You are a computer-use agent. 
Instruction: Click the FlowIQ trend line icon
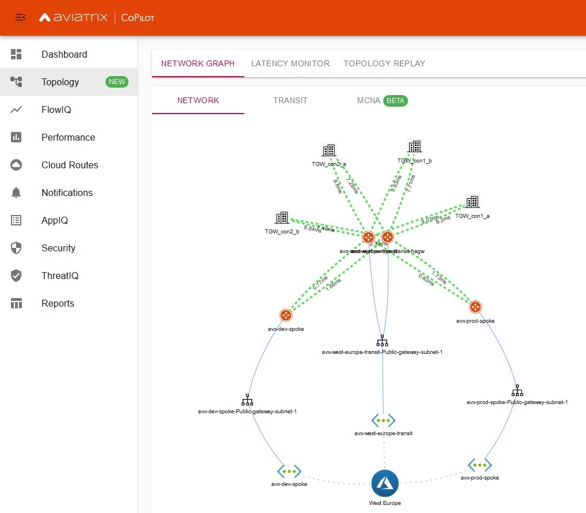[x=16, y=110]
